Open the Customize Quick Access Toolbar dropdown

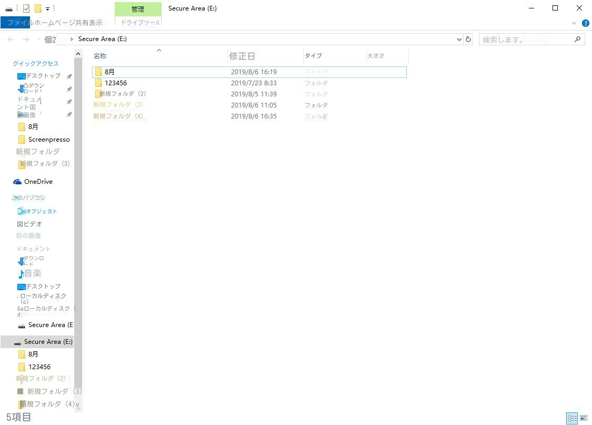47,8
